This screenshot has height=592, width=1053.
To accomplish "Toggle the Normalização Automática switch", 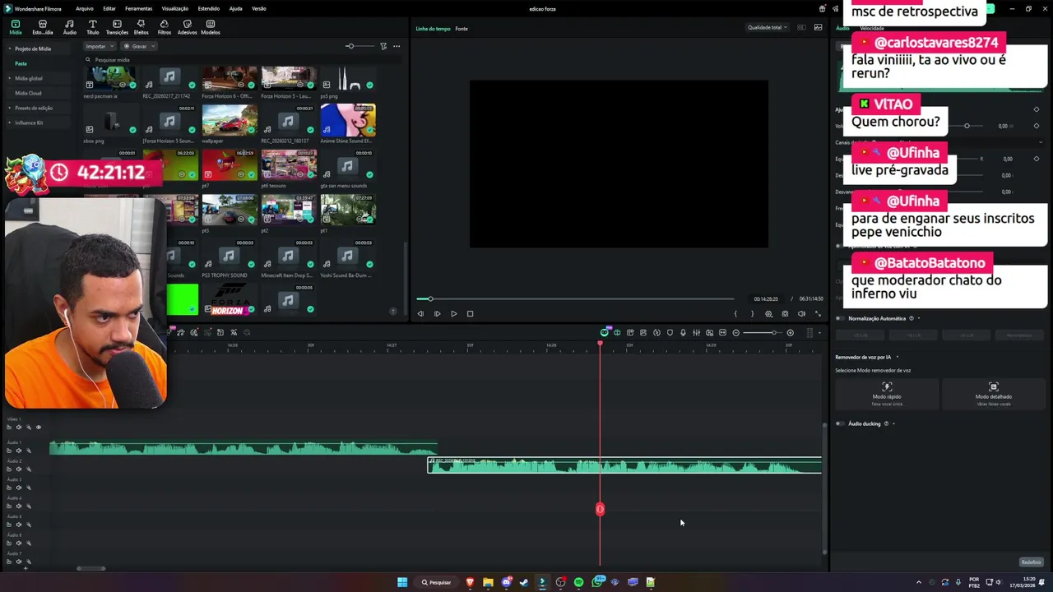I will [x=840, y=318].
